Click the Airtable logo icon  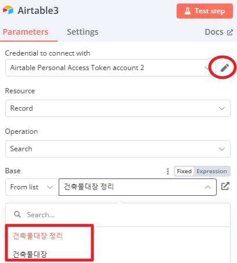[8, 10]
